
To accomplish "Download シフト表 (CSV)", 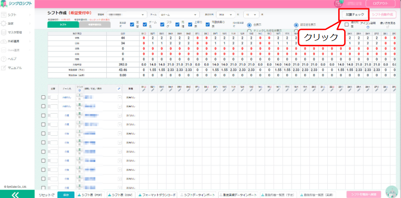I will [x=121, y=194].
